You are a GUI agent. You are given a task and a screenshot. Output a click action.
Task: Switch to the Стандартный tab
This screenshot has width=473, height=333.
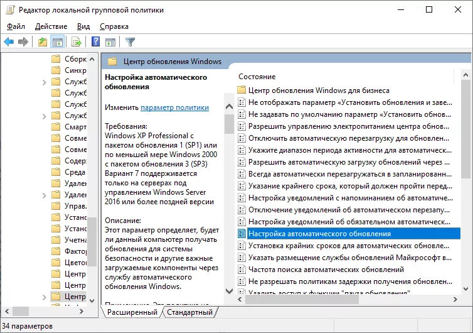click(189, 312)
